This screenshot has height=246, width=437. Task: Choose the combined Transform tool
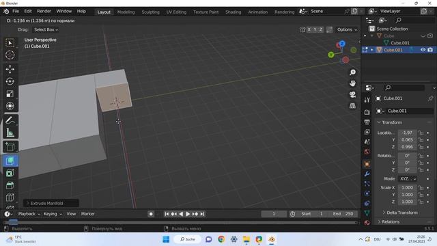tap(10, 106)
